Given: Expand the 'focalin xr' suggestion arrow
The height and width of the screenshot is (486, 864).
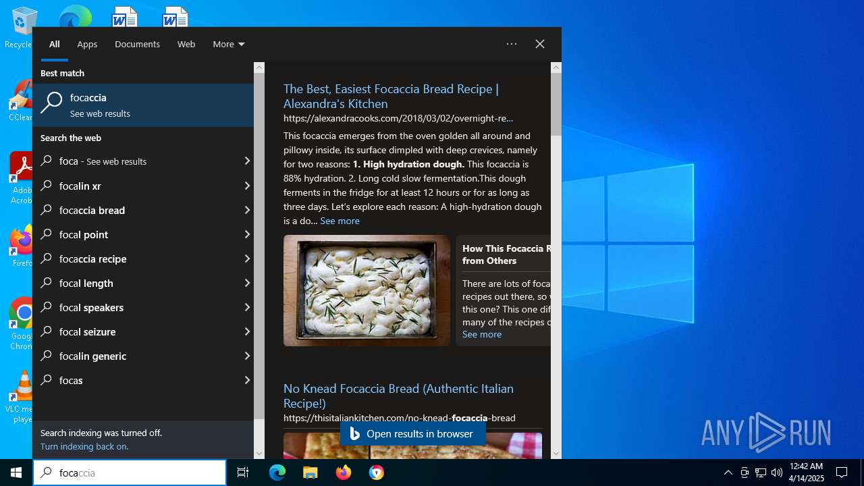Looking at the screenshot, I should pyautogui.click(x=247, y=186).
